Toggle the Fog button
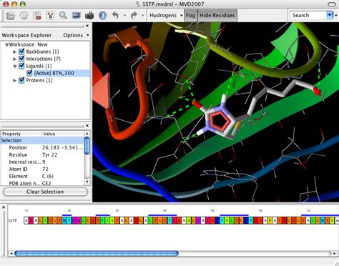The image size is (339, 266). pos(190,16)
